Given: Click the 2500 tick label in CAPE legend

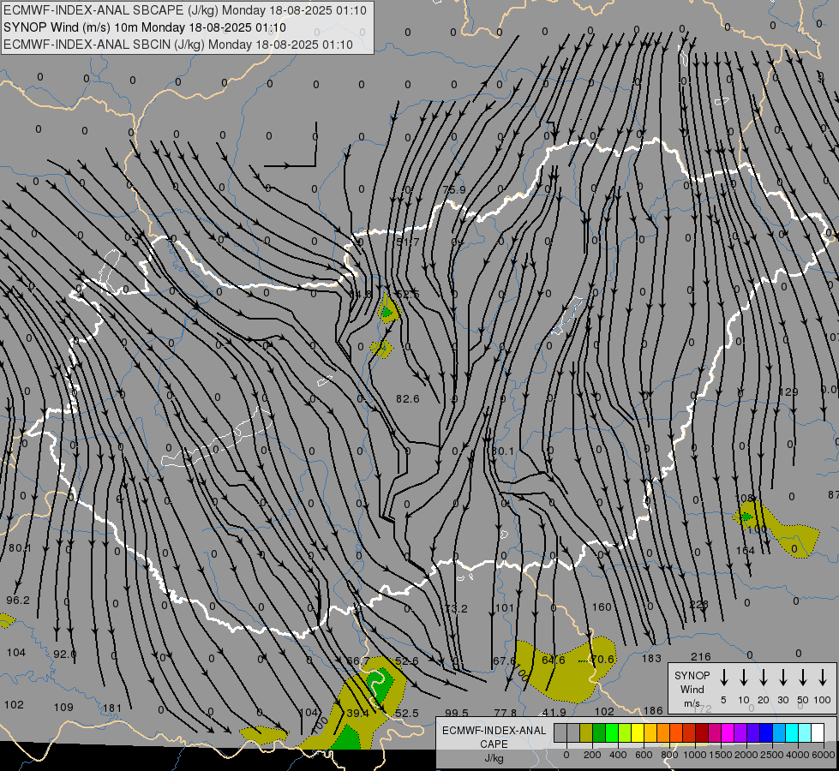Looking at the screenshot, I should 772,755.
